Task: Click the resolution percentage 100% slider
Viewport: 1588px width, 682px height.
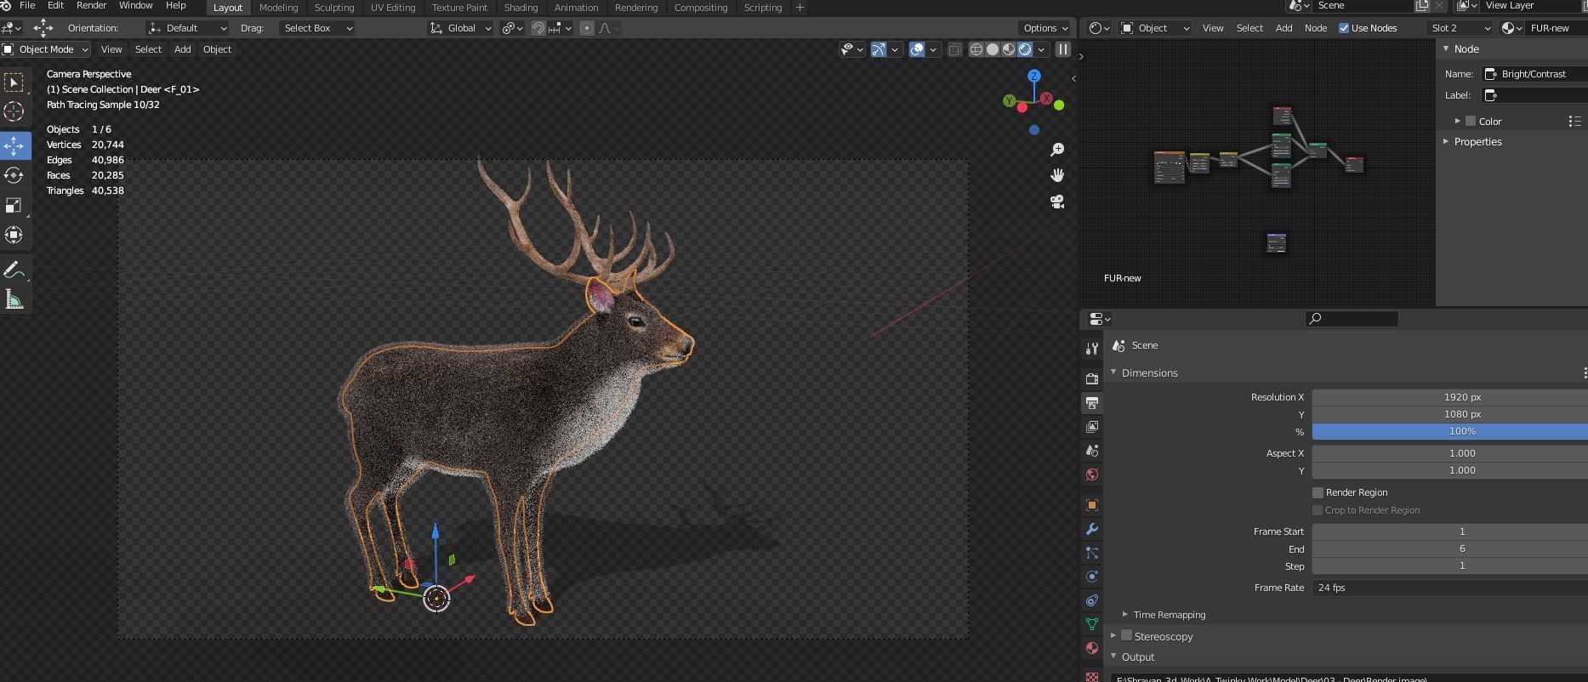Action: pyautogui.click(x=1449, y=432)
